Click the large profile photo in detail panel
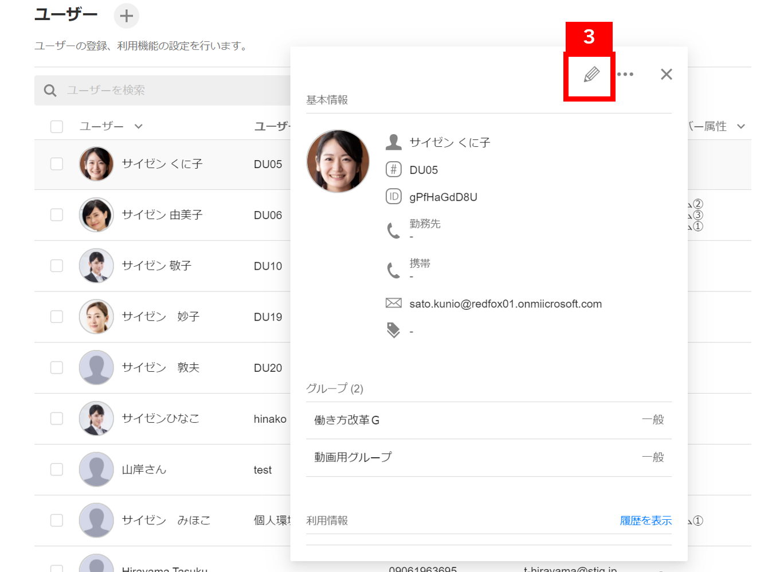This screenshot has height=572, width=776. 338,161
